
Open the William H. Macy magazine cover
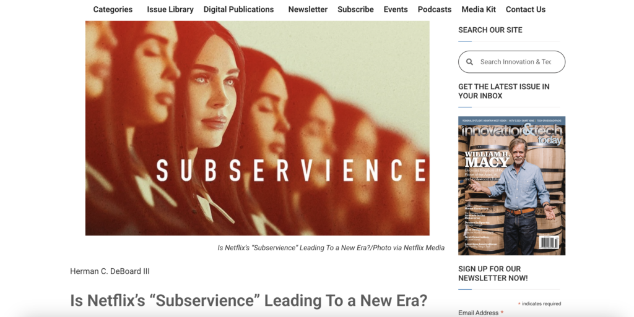click(511, 186)
